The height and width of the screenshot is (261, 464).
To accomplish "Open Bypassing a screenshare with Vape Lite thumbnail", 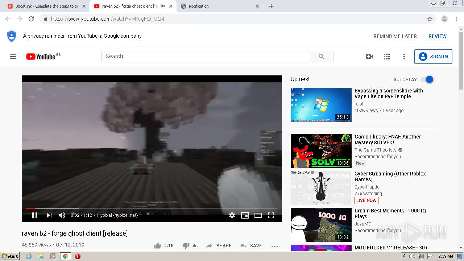I will (321, 105).
